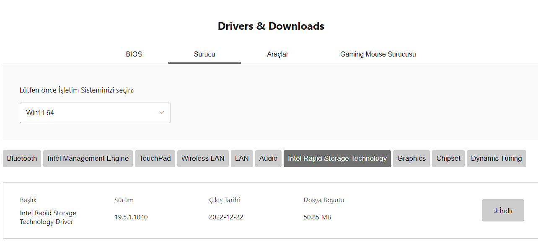This screenshot has width=538, height=247.
Task: View the Graphics drivers category
Action: (x=411, y=158)
